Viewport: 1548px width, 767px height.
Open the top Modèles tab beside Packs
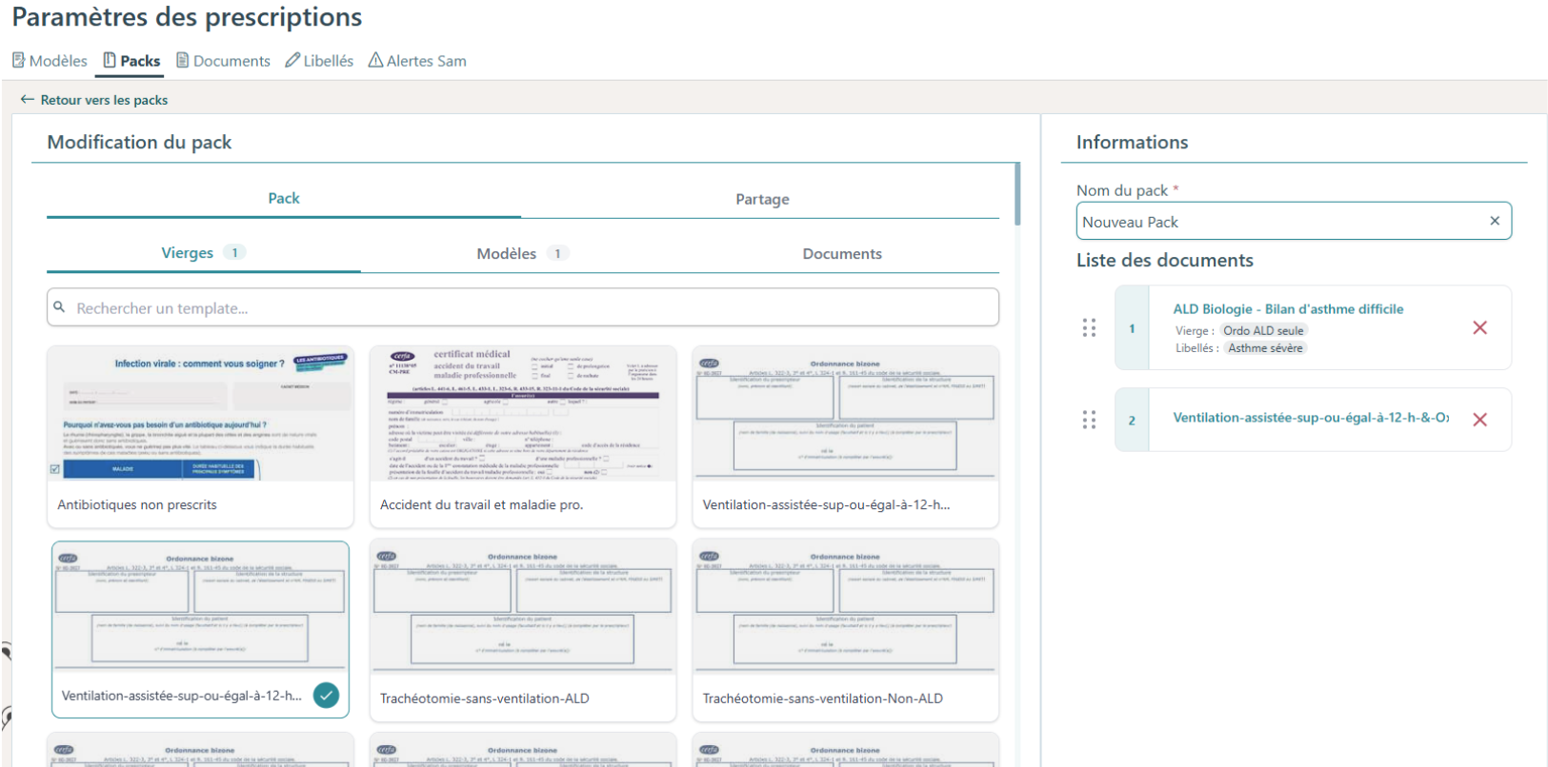tap(50, 61)
